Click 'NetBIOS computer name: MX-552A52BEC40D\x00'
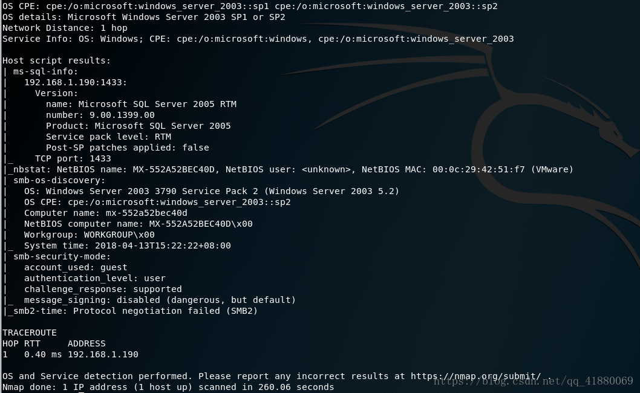This screenshot has height=393, width=640. coord(139,224)
